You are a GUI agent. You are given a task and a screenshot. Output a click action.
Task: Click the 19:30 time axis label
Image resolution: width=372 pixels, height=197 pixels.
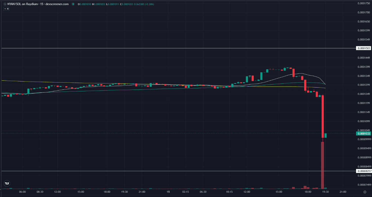pos(325,192)
